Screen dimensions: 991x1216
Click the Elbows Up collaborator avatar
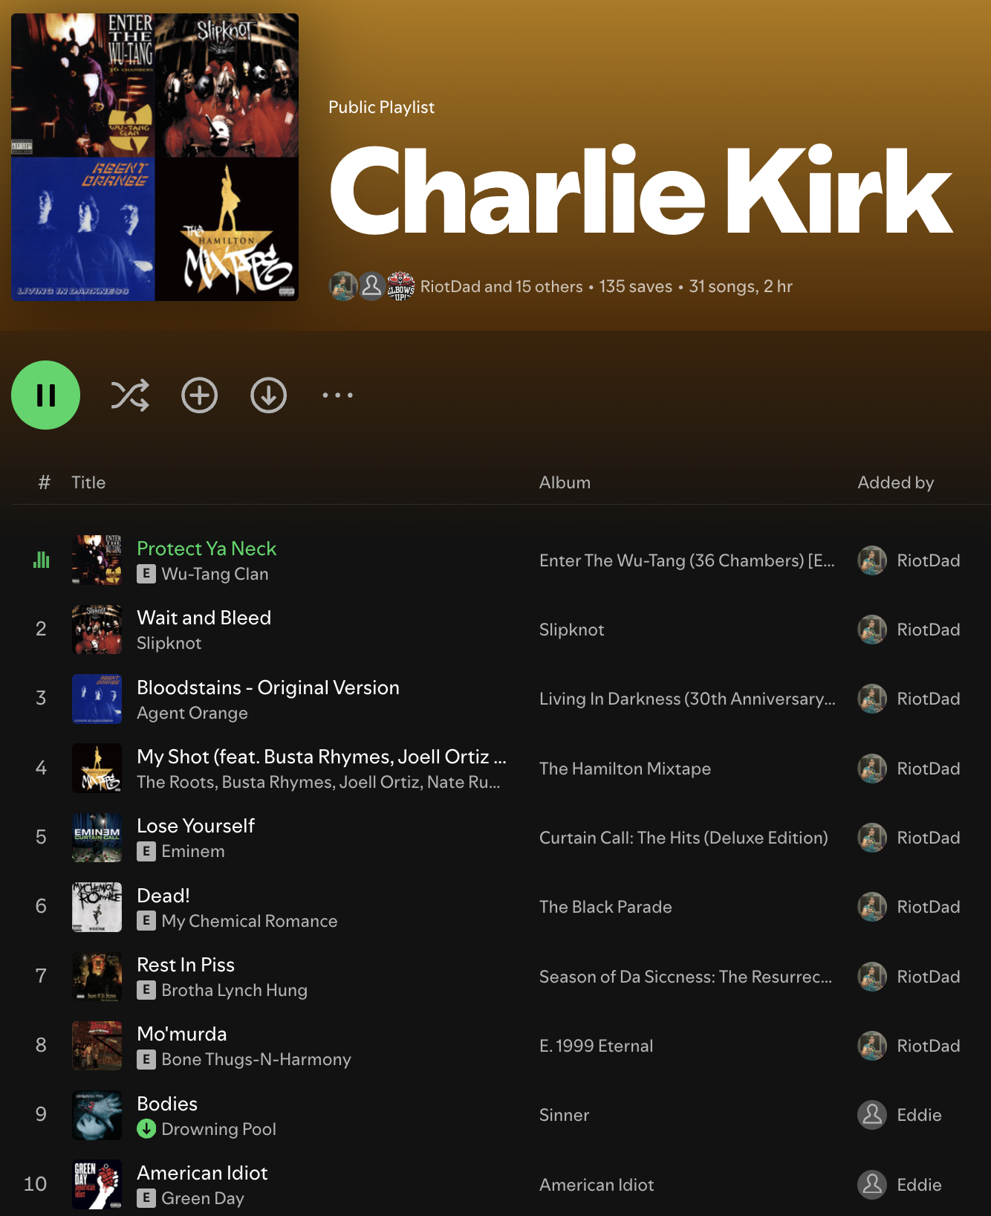[400, 286]
